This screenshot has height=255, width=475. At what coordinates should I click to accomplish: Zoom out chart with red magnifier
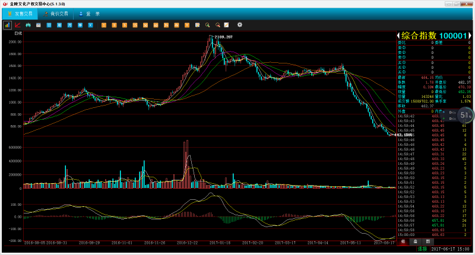click(218, 25)
